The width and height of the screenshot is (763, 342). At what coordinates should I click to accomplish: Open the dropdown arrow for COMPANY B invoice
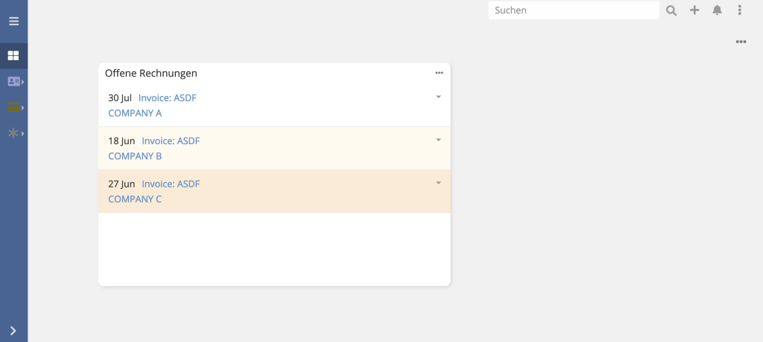(438, 140)
